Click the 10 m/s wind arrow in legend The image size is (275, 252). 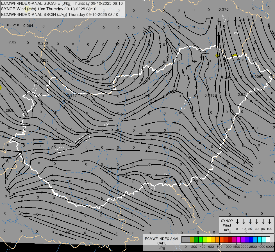coord(244,221)
